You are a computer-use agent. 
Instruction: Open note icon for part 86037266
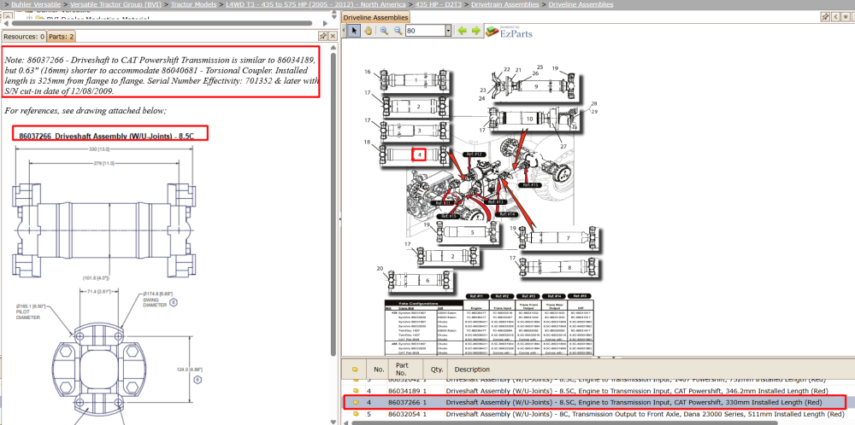356,403
